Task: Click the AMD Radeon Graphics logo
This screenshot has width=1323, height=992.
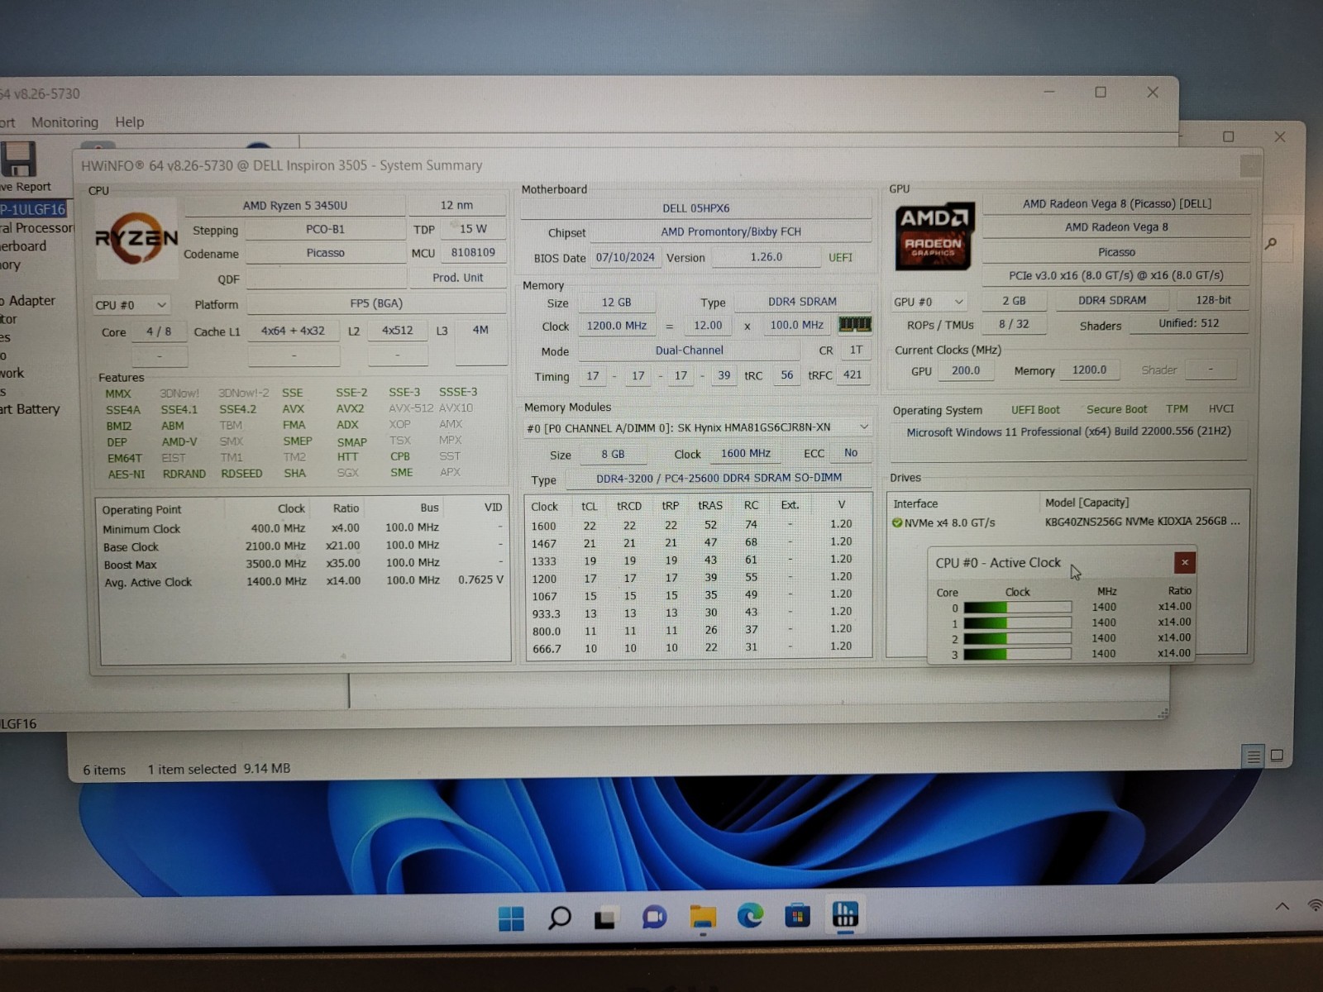Action: click(934, 236)
